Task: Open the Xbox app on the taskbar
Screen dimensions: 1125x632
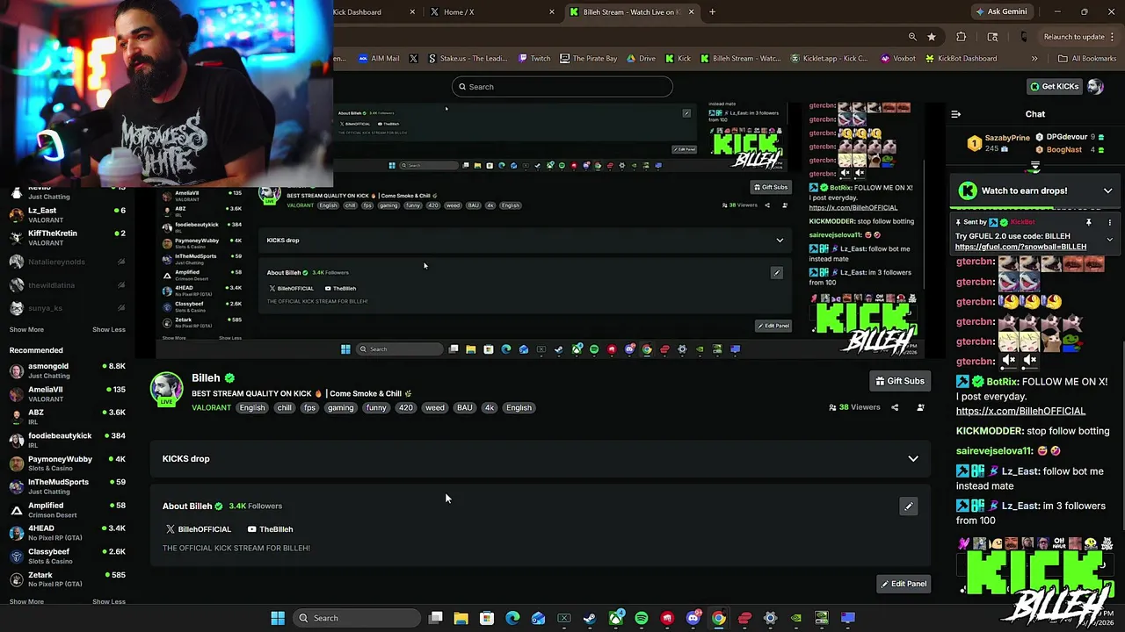Action: click(616, 618)
